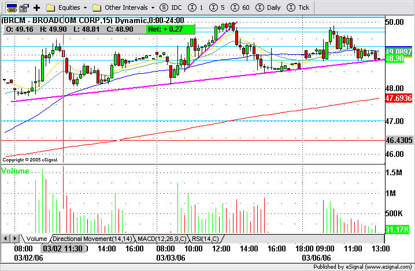Click the 47.6936 red price label
The width and height of the screenshot is (415, 271).
point(399,98)
